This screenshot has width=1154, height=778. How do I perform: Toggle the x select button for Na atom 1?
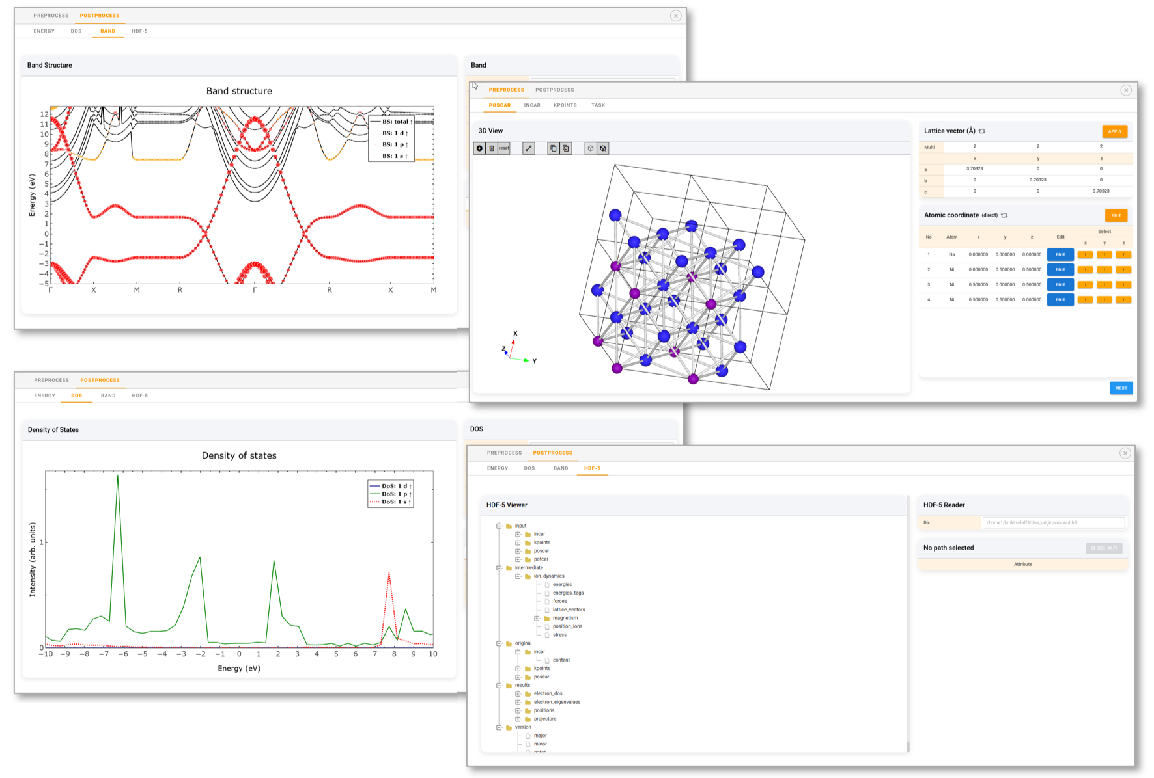(1085, 255)
